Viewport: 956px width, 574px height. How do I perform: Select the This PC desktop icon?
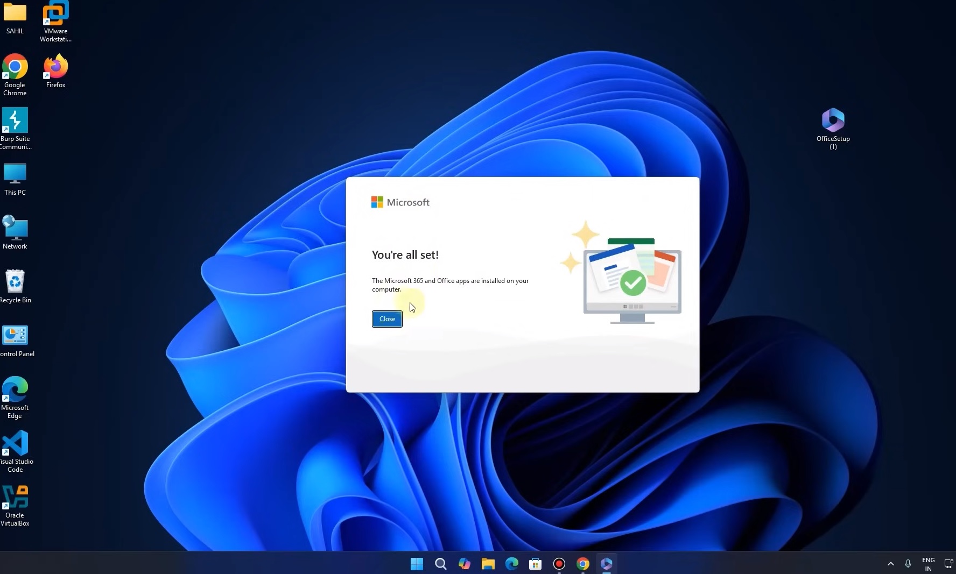tap(15, 179)
